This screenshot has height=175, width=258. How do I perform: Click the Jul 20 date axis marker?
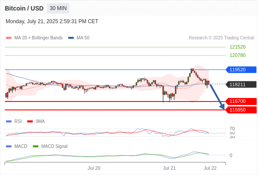point(94,168)
